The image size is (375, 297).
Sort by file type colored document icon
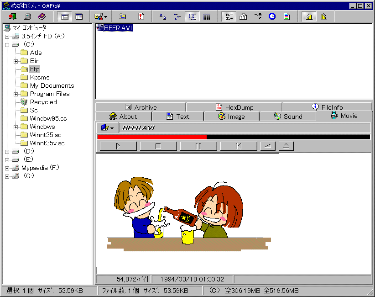286,16
